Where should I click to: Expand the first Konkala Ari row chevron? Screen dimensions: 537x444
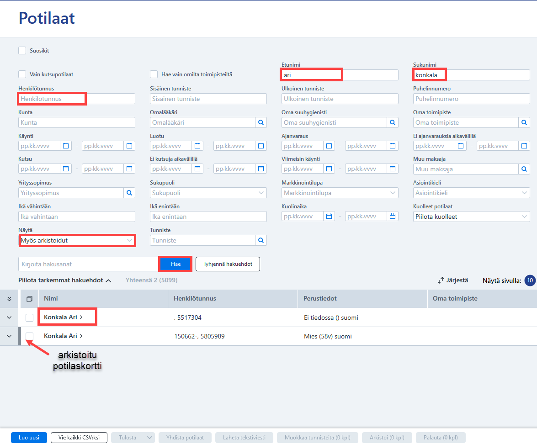[x=9, y=317]
